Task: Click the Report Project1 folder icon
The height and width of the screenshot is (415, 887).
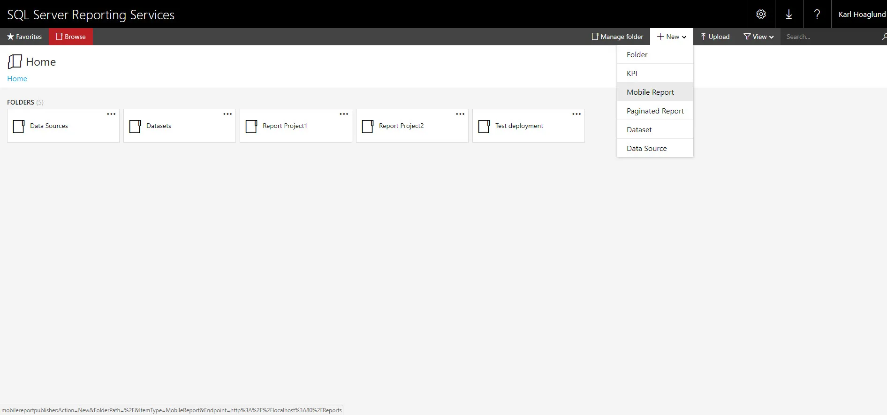Action: pos(251,126)
